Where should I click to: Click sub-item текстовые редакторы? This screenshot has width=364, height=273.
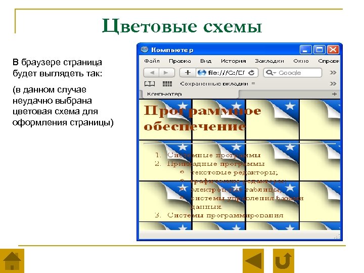coord(234,172)
